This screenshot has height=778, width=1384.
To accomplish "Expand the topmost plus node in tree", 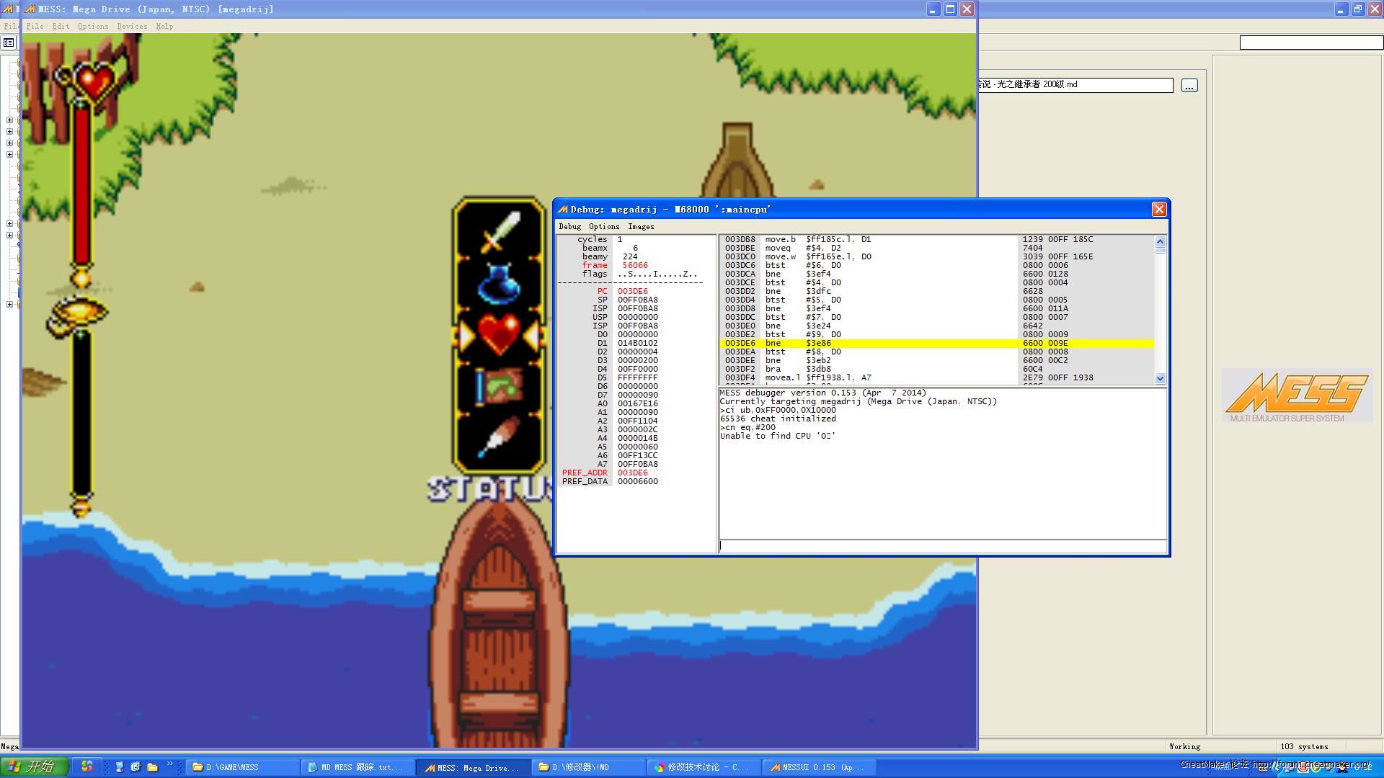I will [x=9, y=120].
